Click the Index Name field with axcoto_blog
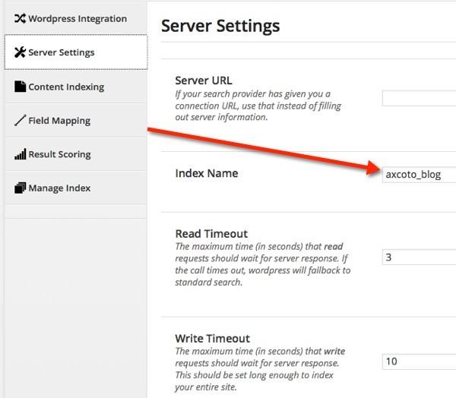This screenshot has height=398, width=456. (419, 175)
